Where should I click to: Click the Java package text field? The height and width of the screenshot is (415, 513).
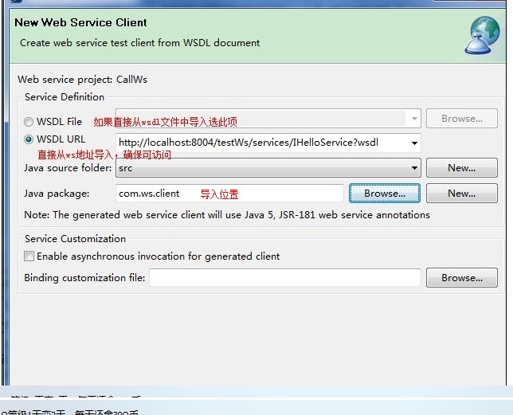(x=229, y=193)
